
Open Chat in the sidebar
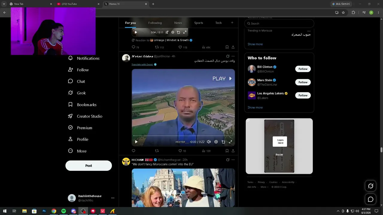coord(77,81)
